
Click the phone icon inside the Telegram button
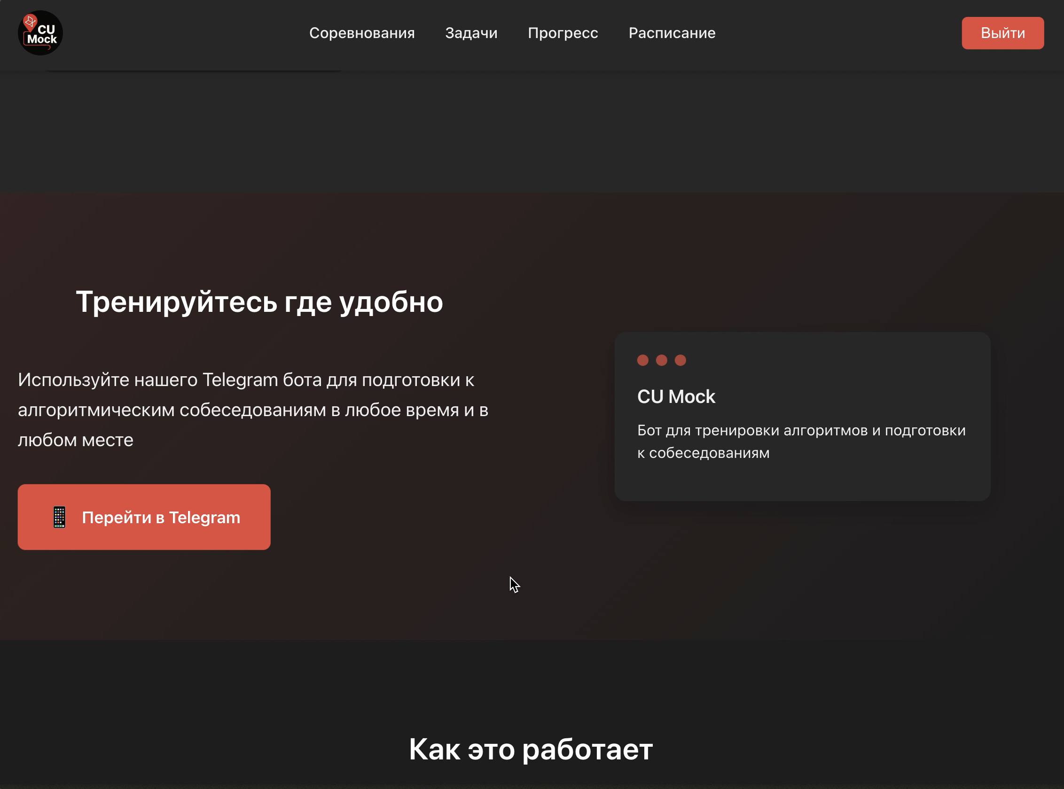click(59, 517)
